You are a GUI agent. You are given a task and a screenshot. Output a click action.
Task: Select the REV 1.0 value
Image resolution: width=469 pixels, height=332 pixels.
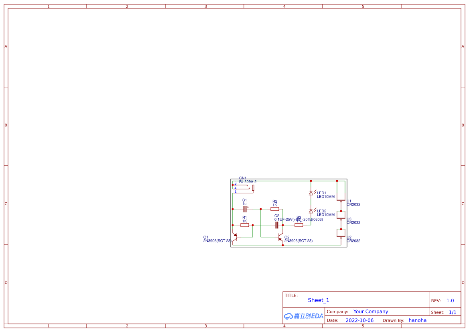point(449,300)
